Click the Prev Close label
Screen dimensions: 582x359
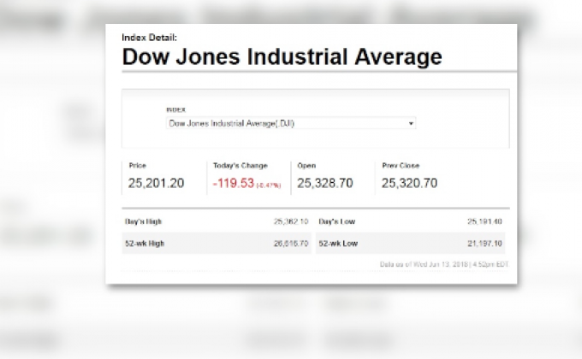click(401, 165)
